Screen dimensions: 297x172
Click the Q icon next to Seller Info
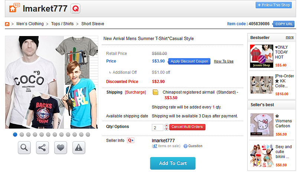tap(130, 140)
